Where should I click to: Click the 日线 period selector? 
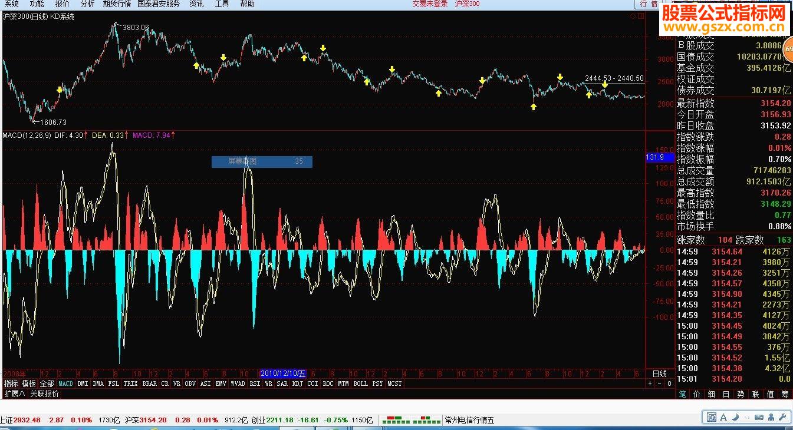(659, 373)
